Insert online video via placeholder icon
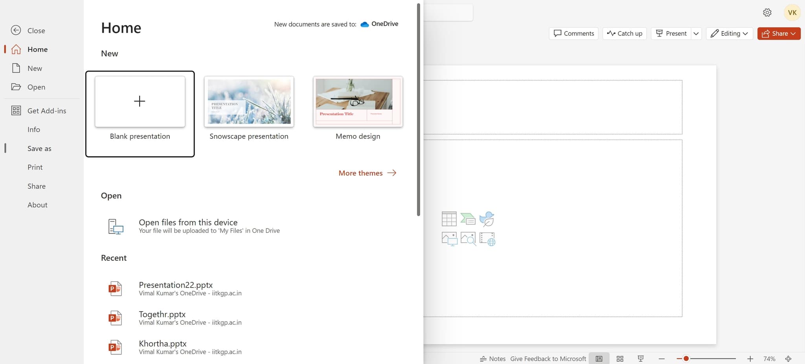 pos(487,239)
